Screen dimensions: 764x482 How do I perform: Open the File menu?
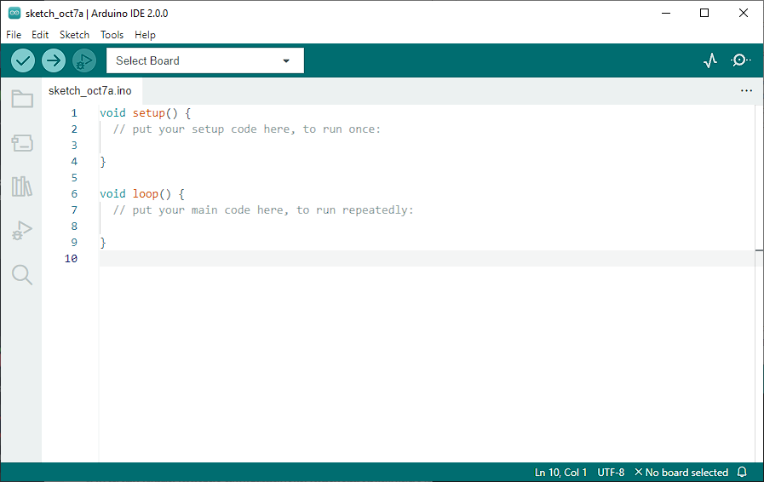click(x=14, y=35)
